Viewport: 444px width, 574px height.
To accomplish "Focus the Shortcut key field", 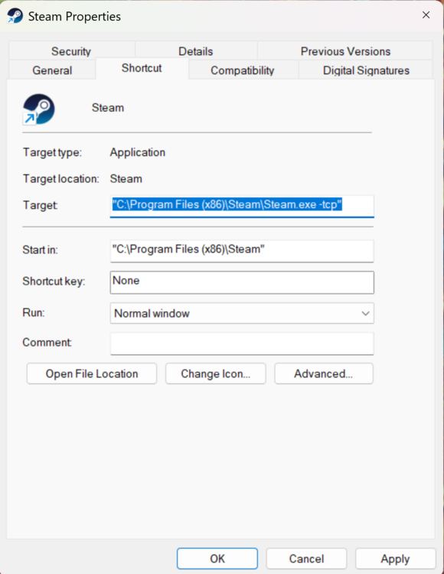I will click(242, 282).
